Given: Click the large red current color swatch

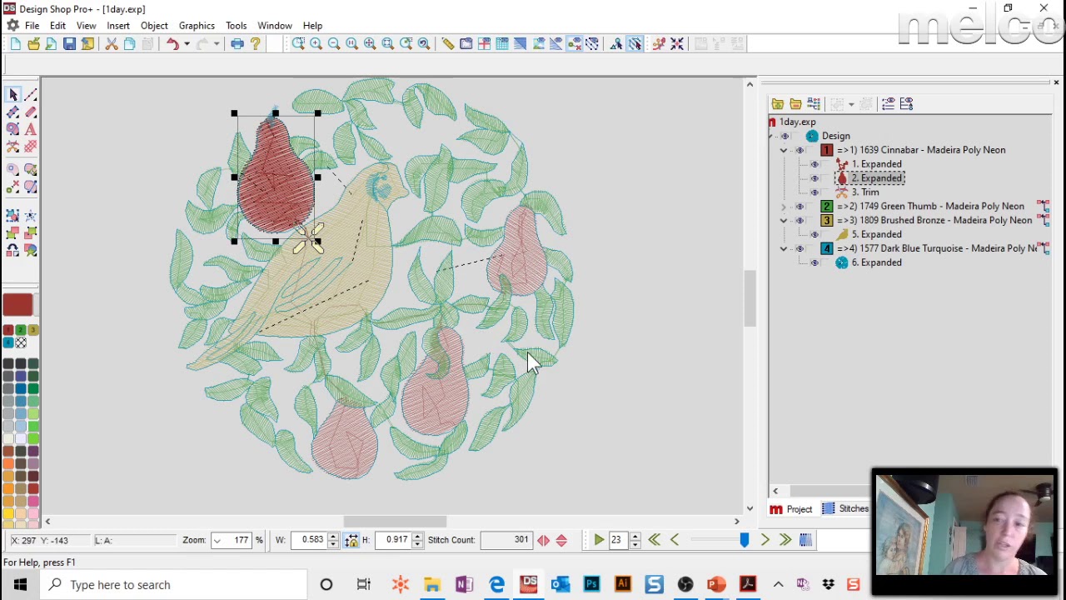Looking at the screenshot, I should pyautogui.click(x=18, y=305).
